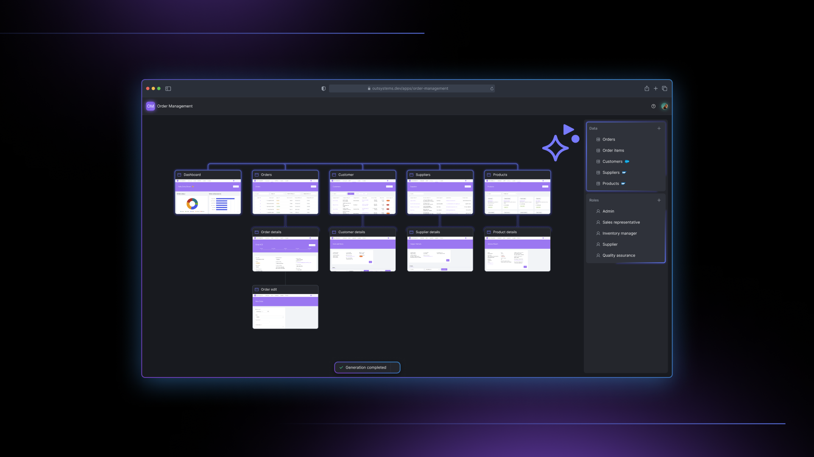Screen dimensions: 814x457
Task: Click the user avatar icon
Action: pos(664,106)
